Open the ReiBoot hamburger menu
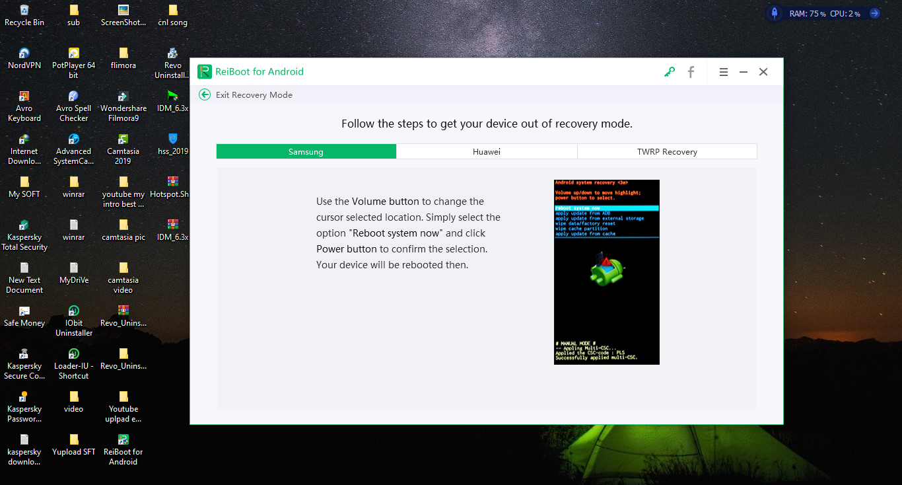 click(x=724, y=72)
